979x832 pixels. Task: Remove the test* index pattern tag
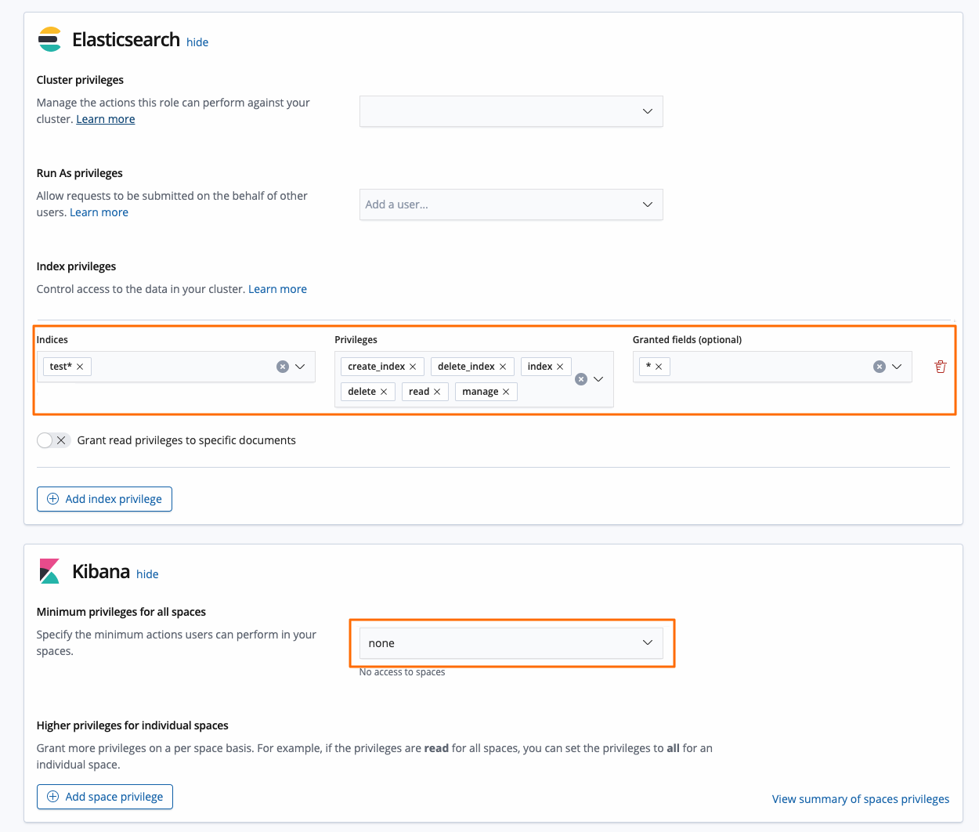(80, 367)
